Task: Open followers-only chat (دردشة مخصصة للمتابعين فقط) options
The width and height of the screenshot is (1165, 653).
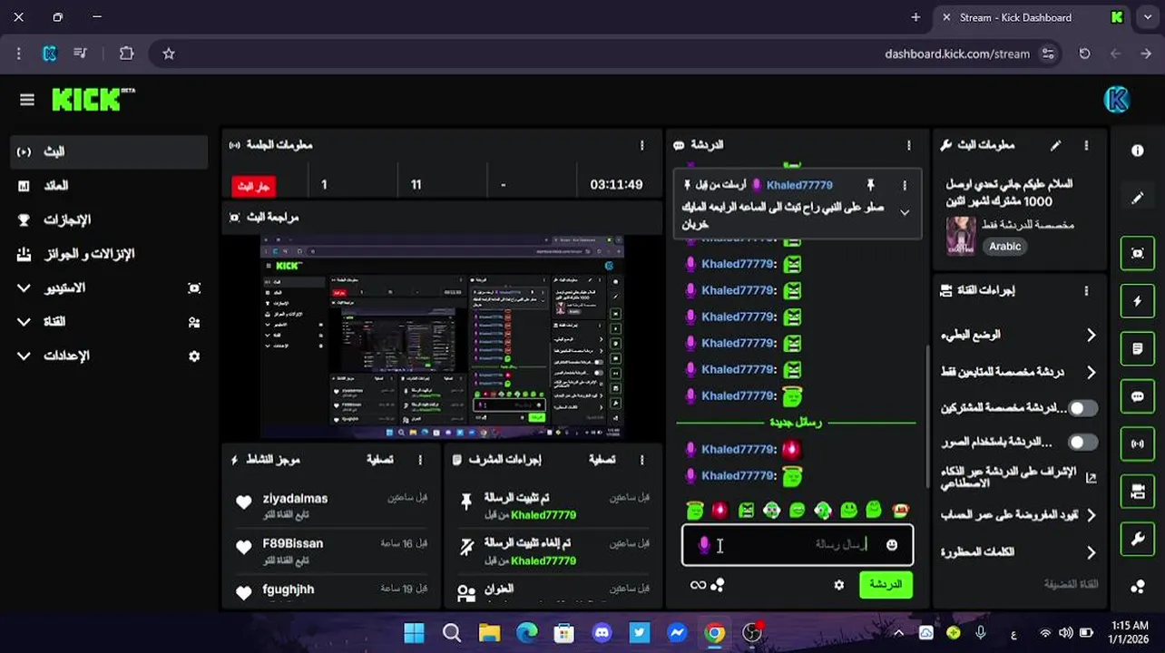Action: click(x=1021, y=372)
